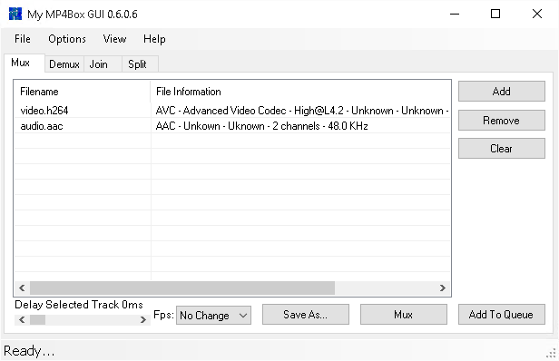Select the video.h264 row in file list
559x361 pixels.
(x=232, y=111)
